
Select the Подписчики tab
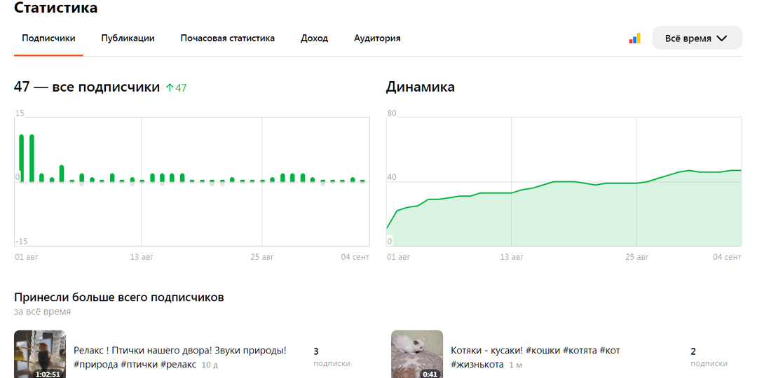[48, 38]
